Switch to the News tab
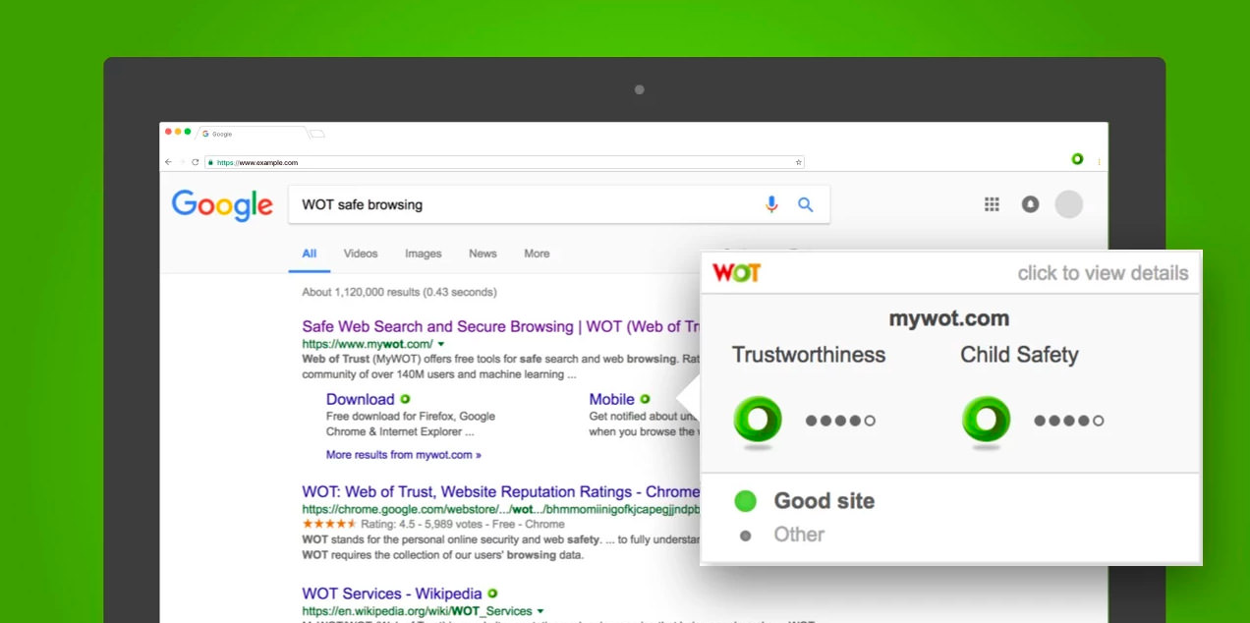The image size is (1250, 623). click(x=483, y=254)
